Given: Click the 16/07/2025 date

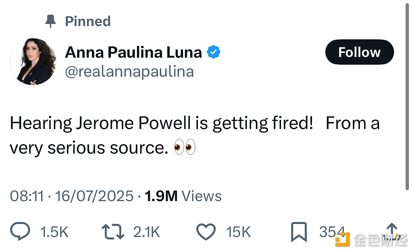Looking at the screenshot, I should click(x=94, y=196).
